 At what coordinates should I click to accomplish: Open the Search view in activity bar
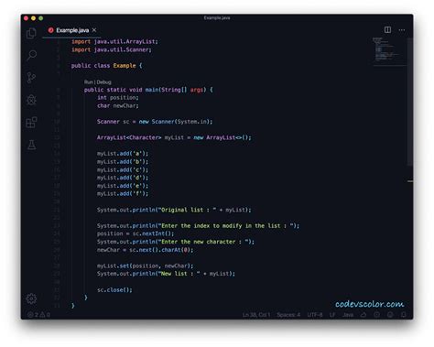31,55
